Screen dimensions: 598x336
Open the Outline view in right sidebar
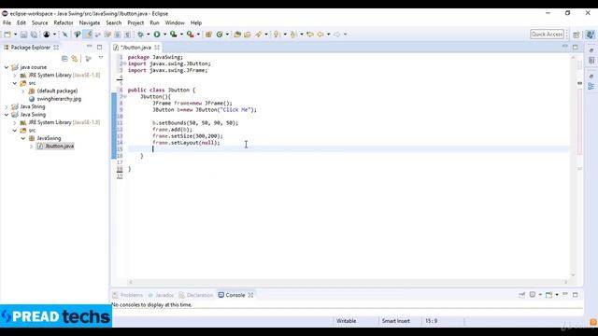click(x=591, y=86)
